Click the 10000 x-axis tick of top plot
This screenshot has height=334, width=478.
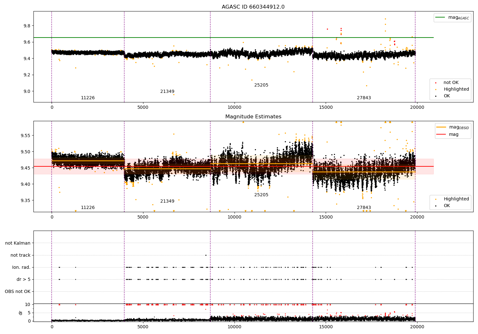pos(234,108)
